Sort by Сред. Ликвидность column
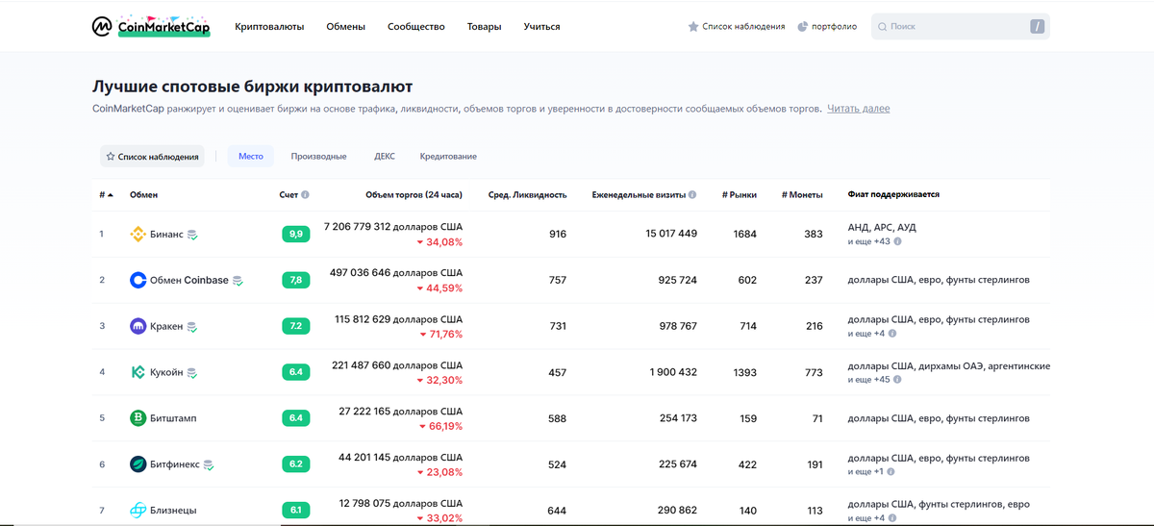The image size is (1154, 526). [x=527, y=194]
